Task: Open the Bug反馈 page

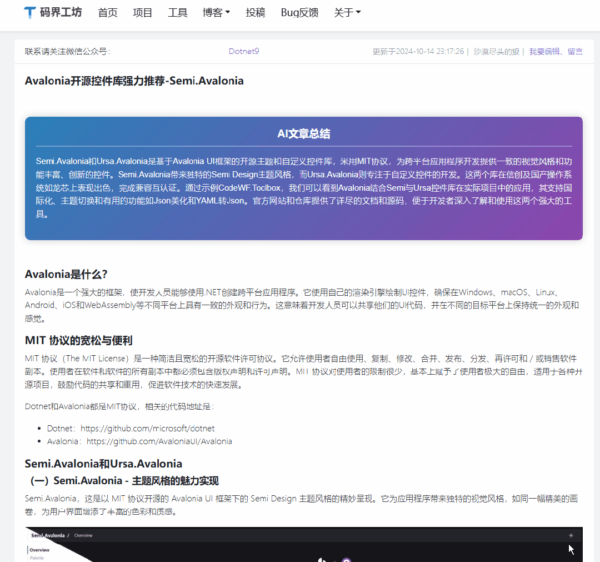Action: 299,13
